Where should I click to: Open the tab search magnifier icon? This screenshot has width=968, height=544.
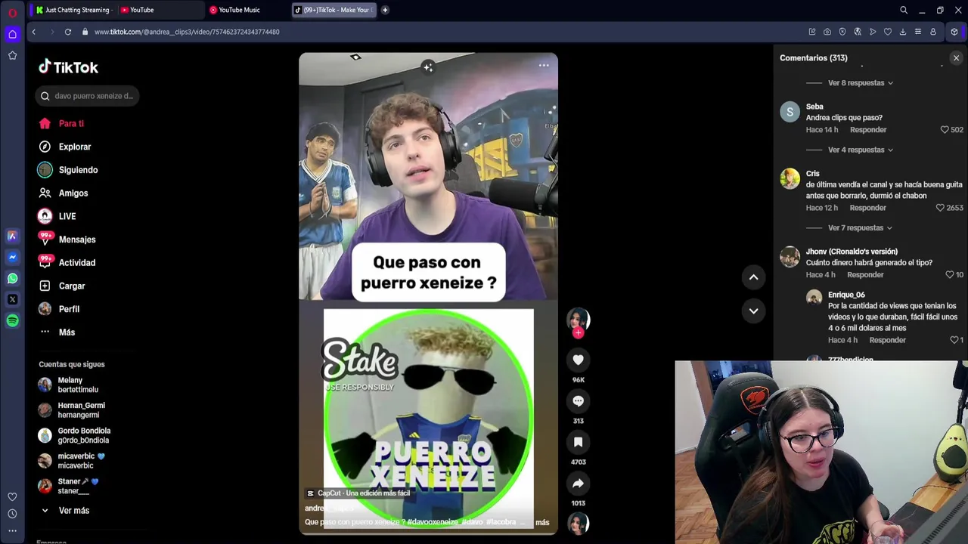904,10
